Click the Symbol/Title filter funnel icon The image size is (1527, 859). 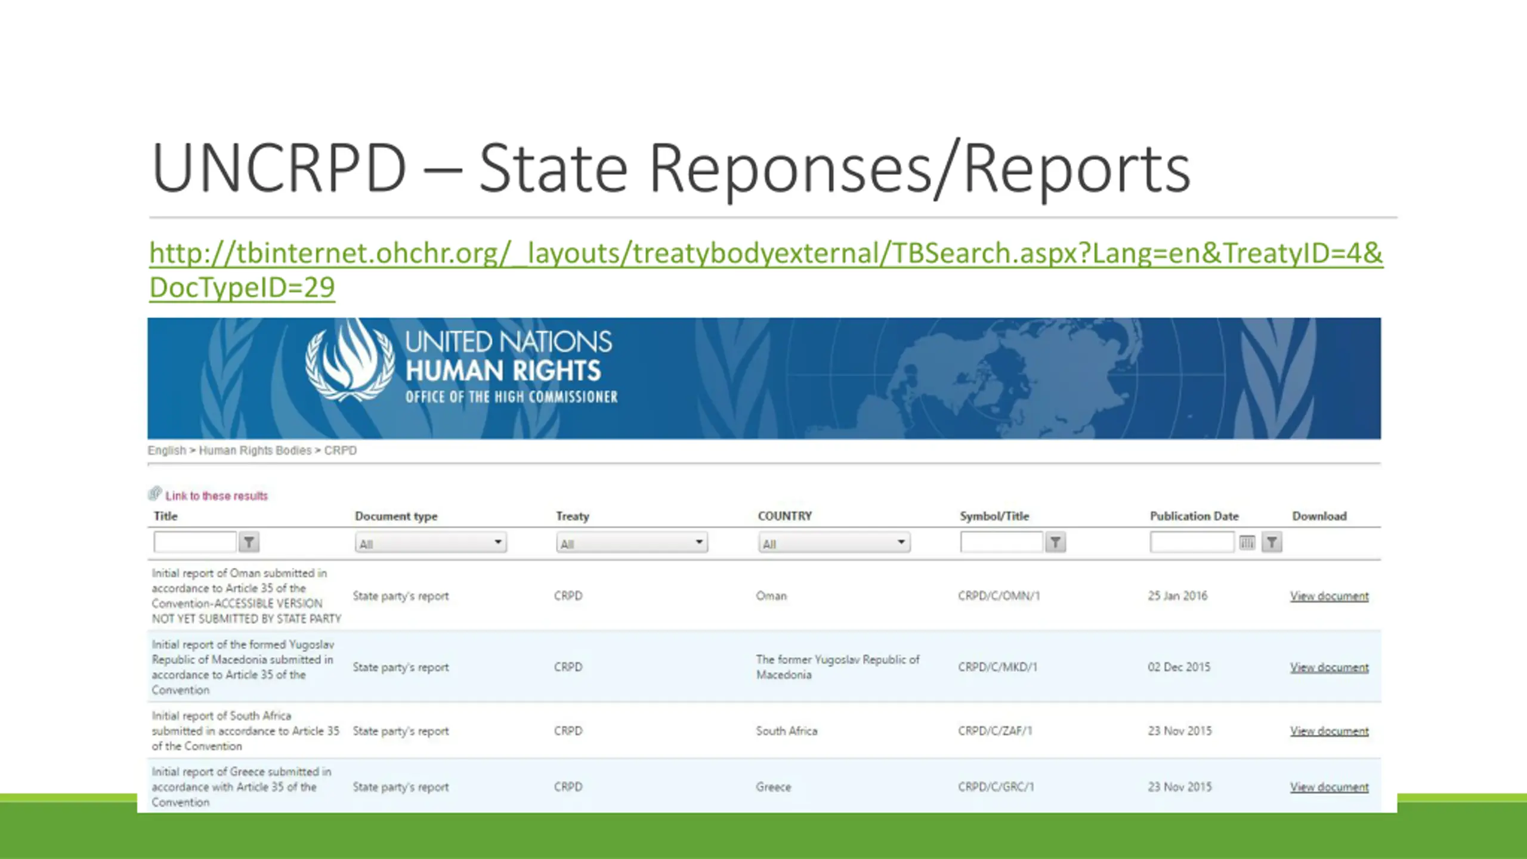(x=1055, y=542)
